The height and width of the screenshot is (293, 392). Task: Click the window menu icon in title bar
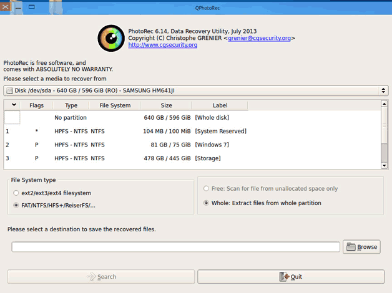(x=6, y=5)
